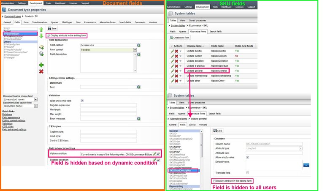
Task: Open Document name source field dropdown
Action: click(36, 100)
